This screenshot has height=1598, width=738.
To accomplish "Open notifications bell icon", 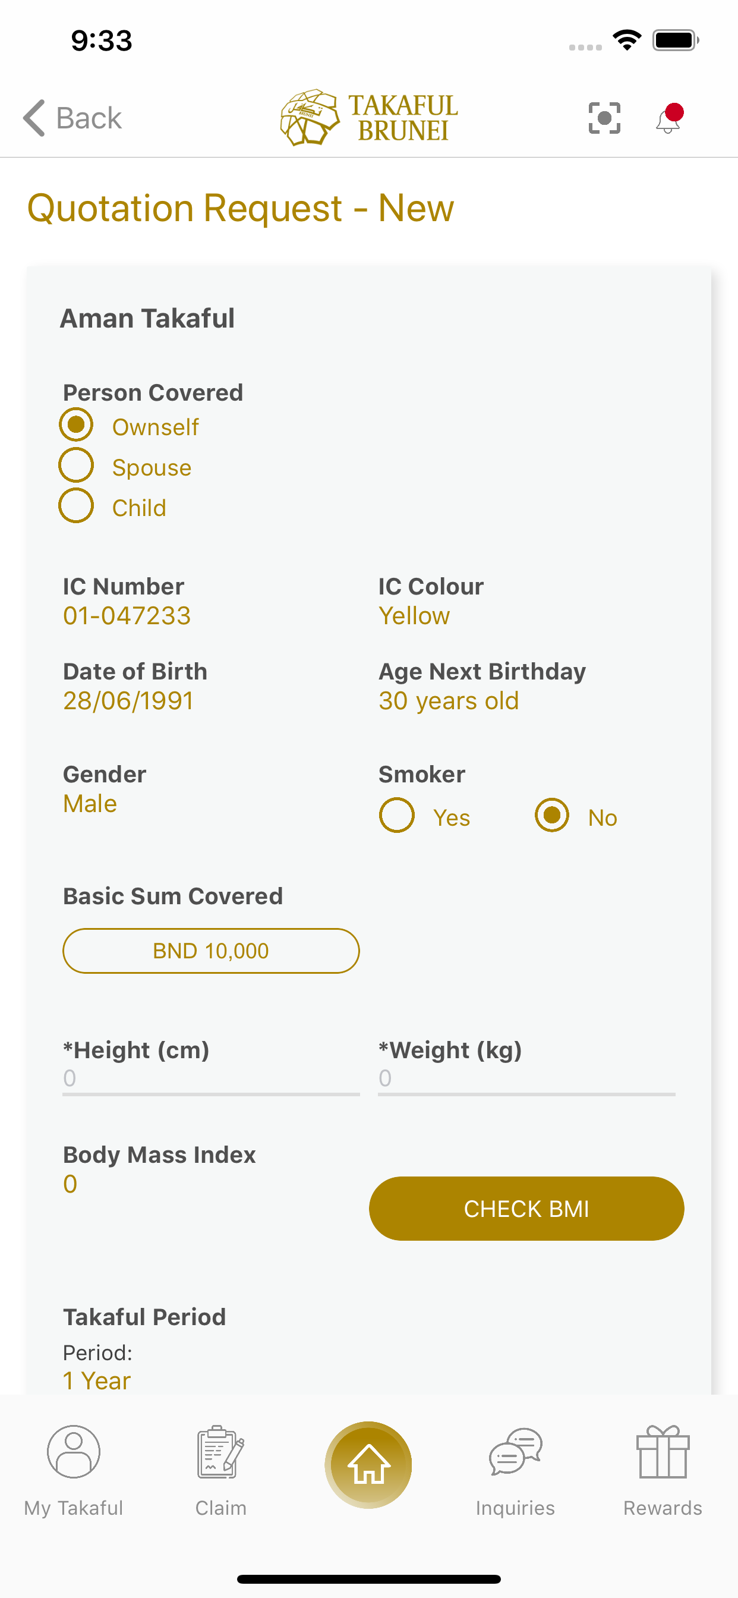I will pyautogui.click(x=668, y=118).
